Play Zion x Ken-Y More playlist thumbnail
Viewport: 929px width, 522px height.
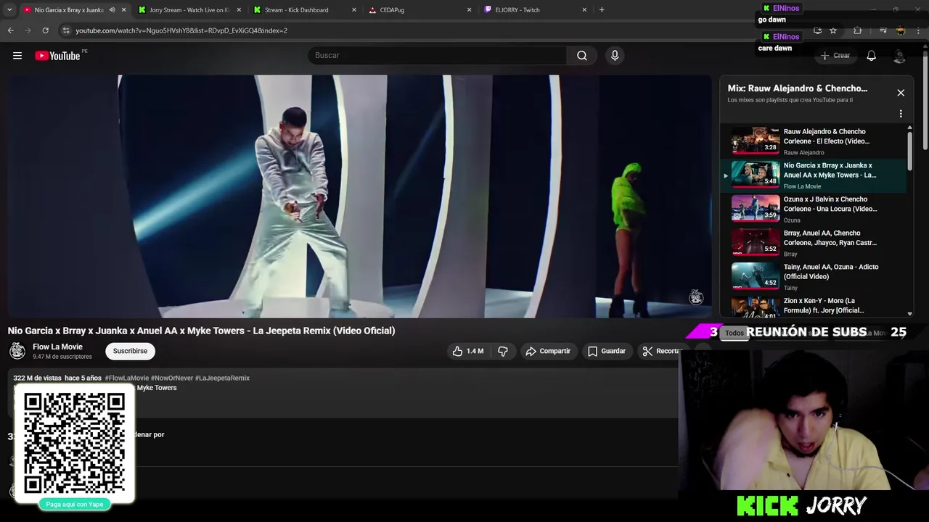pos(756,307)
